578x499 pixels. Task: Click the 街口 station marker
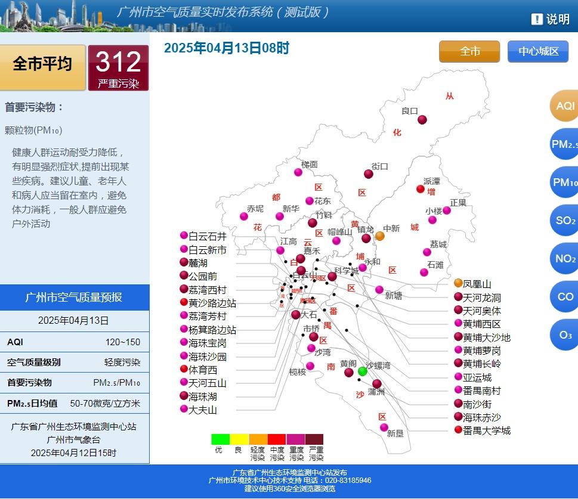pyautogui.click(x=369, y=174)
